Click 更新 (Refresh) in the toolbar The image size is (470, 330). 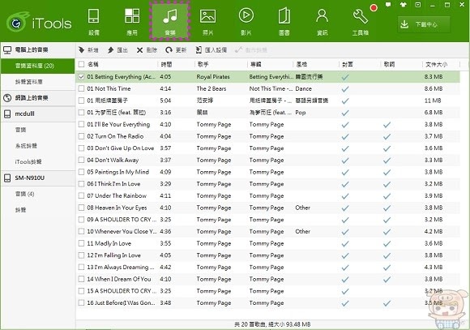tap(176, 50)
